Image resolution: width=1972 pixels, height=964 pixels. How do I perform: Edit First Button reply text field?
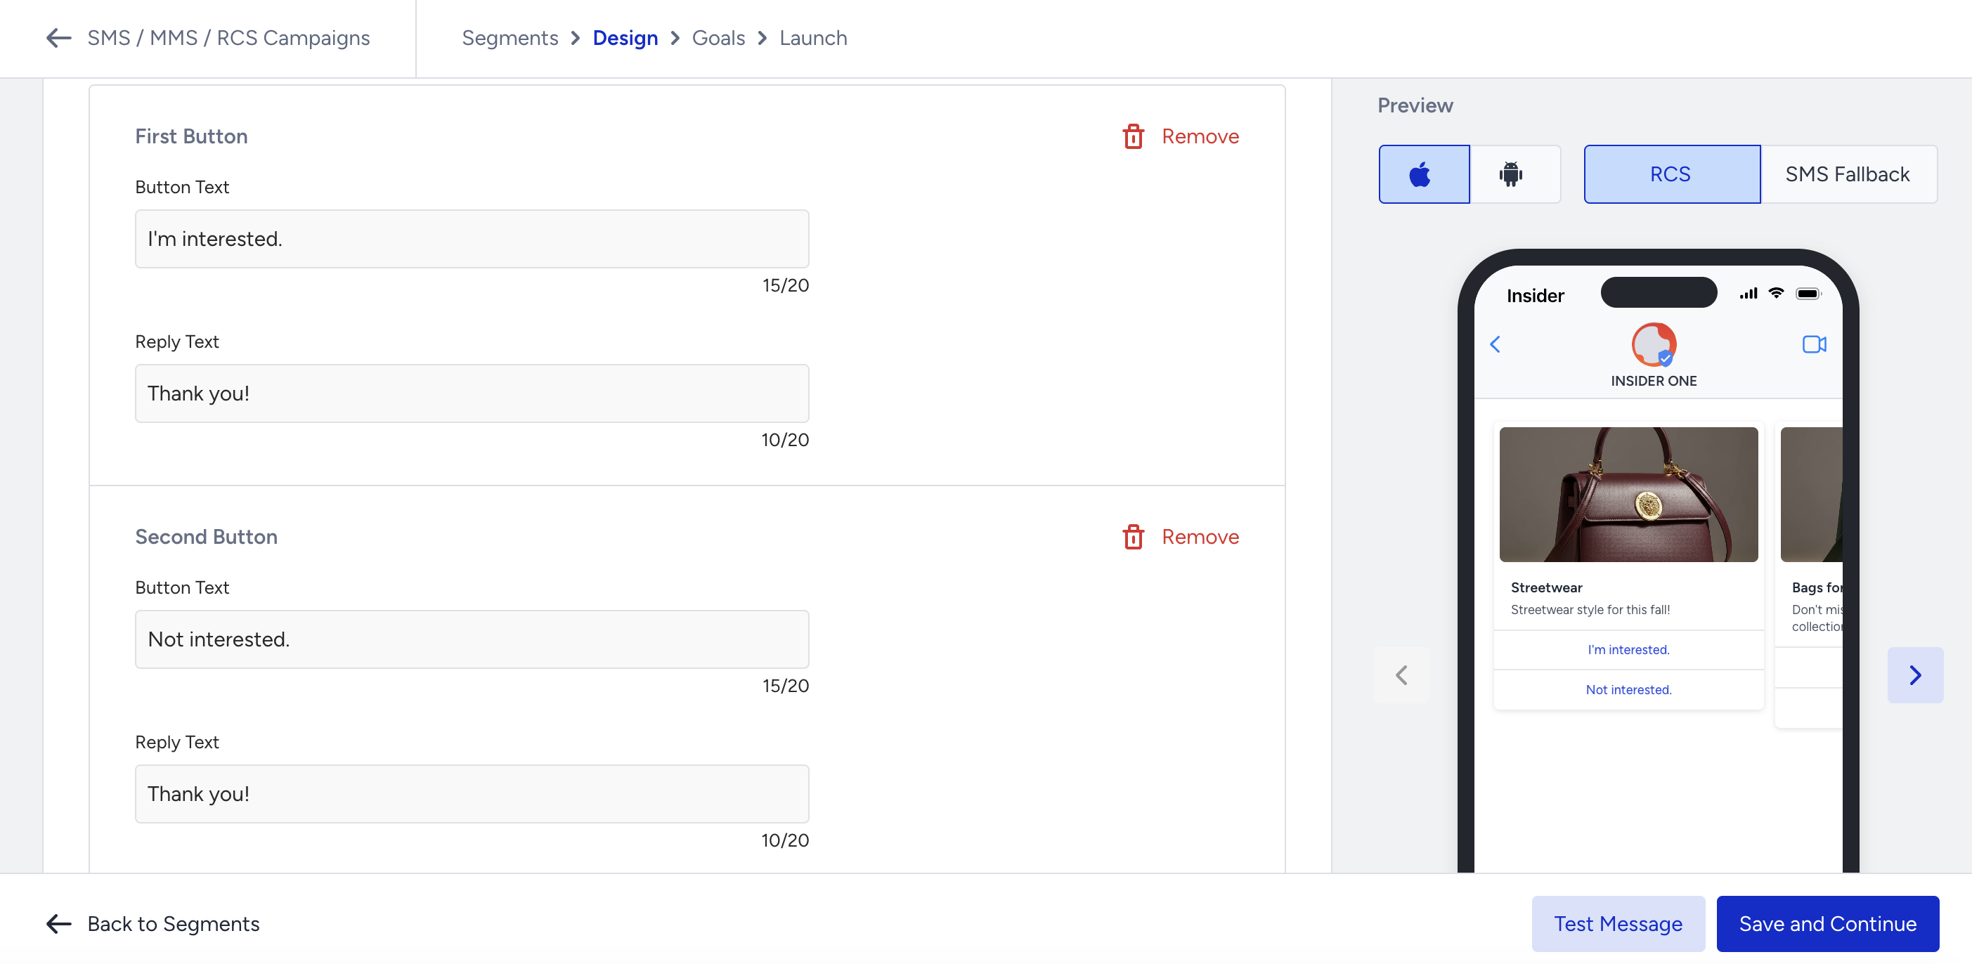click(x=472, y=393)
